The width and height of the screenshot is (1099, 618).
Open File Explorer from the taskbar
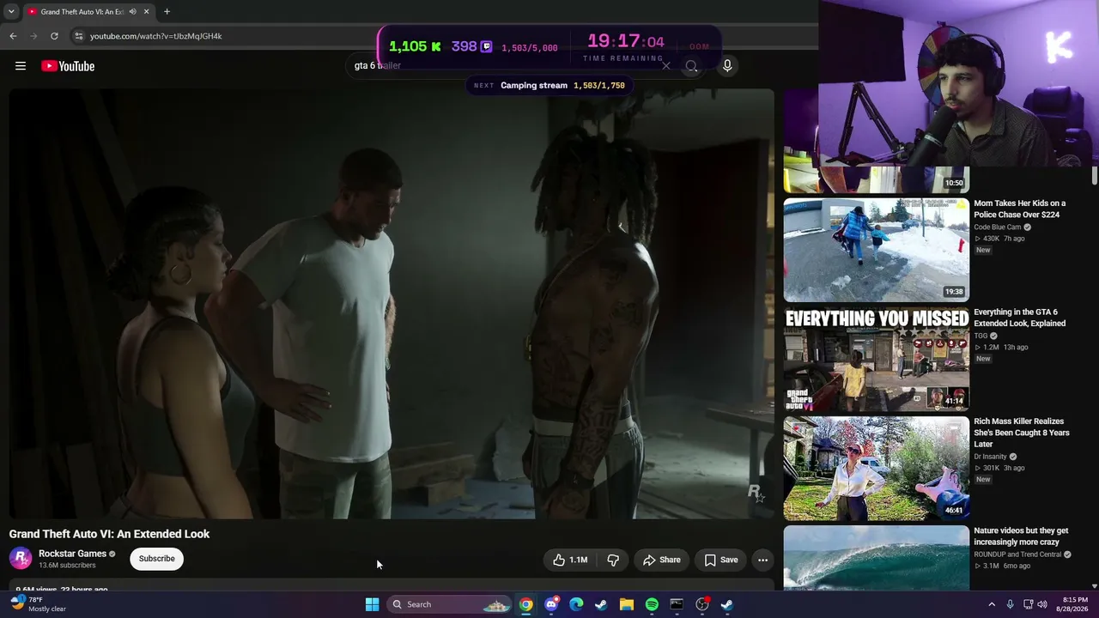pos(627,604)
